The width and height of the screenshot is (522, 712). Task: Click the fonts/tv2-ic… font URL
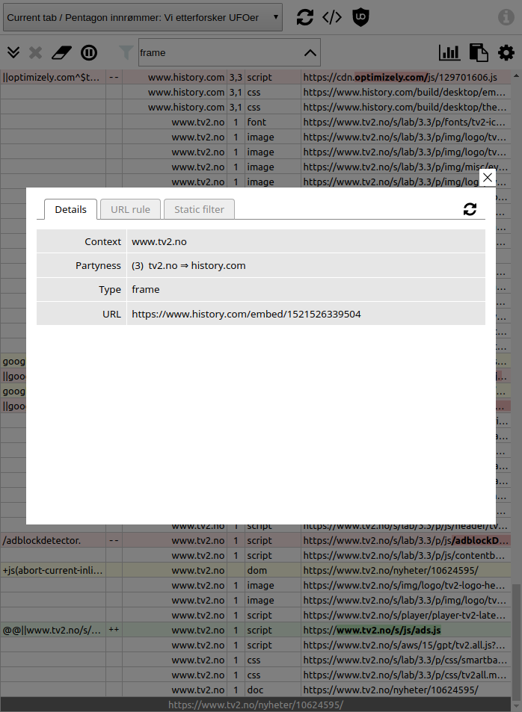coord(405,122)
